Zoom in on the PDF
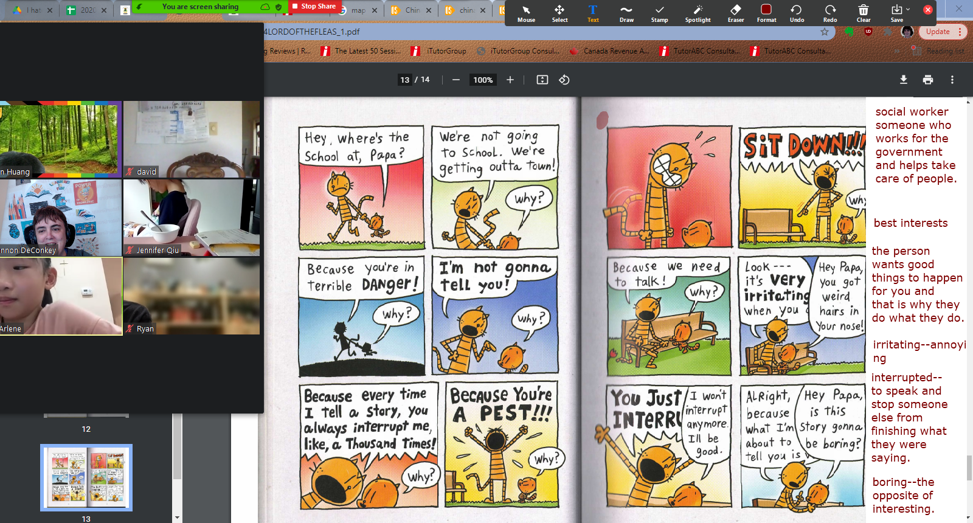Image resolution: width=973 pixels, height=523 pixels. click(x=510, y=80)
